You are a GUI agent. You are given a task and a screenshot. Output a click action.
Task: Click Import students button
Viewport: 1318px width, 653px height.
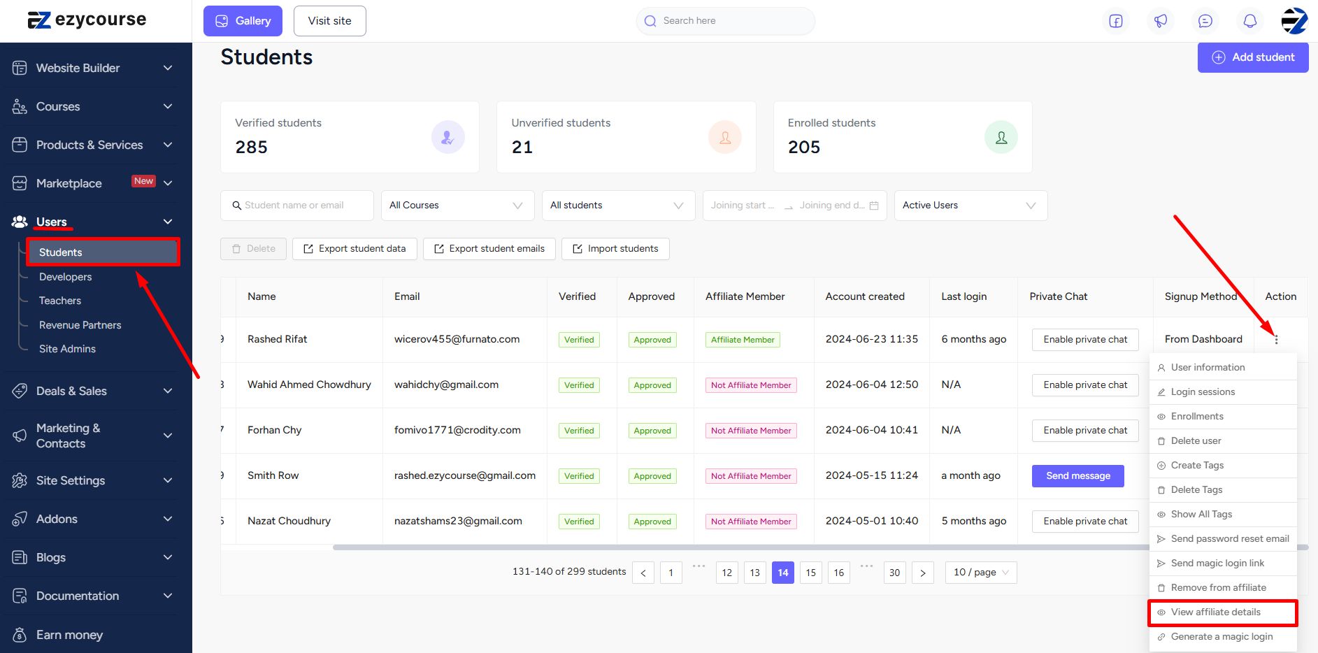point(615,249)
